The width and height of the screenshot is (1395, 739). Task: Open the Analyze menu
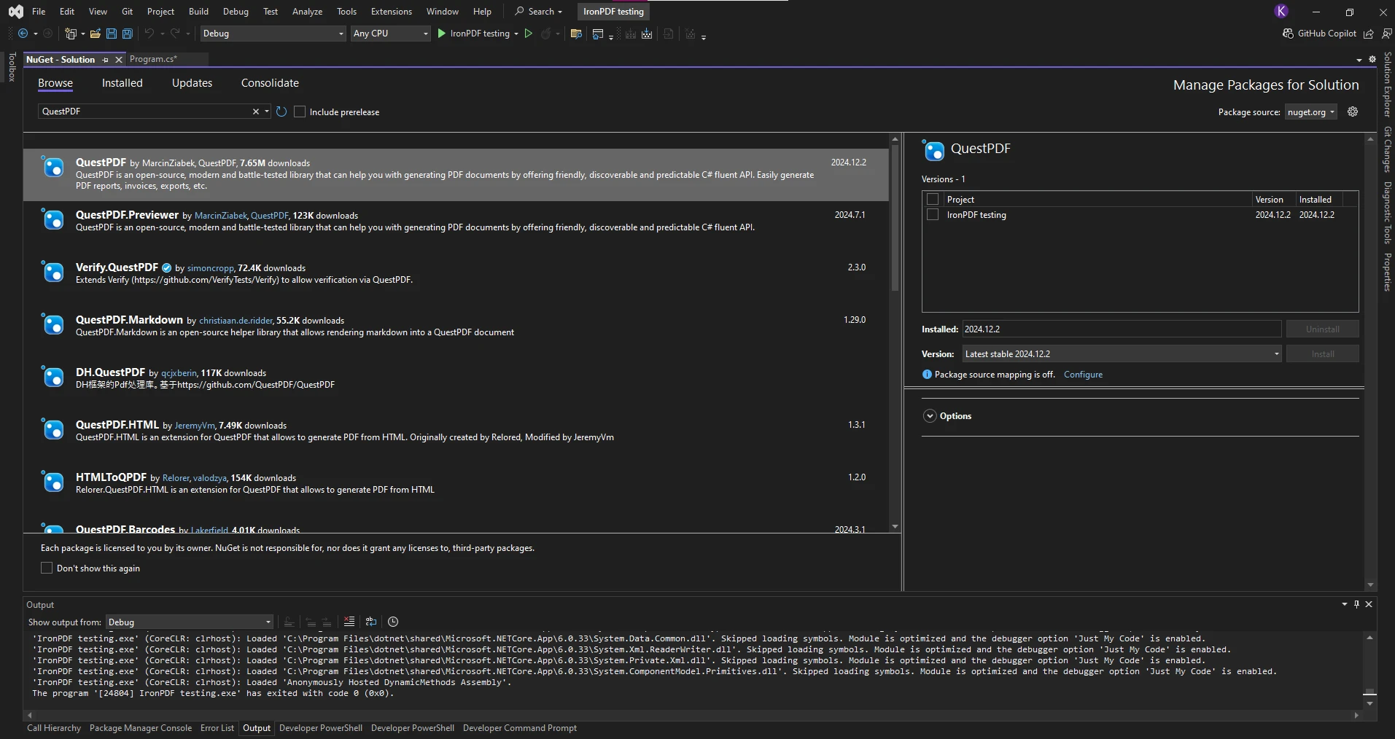click(307, 11)
